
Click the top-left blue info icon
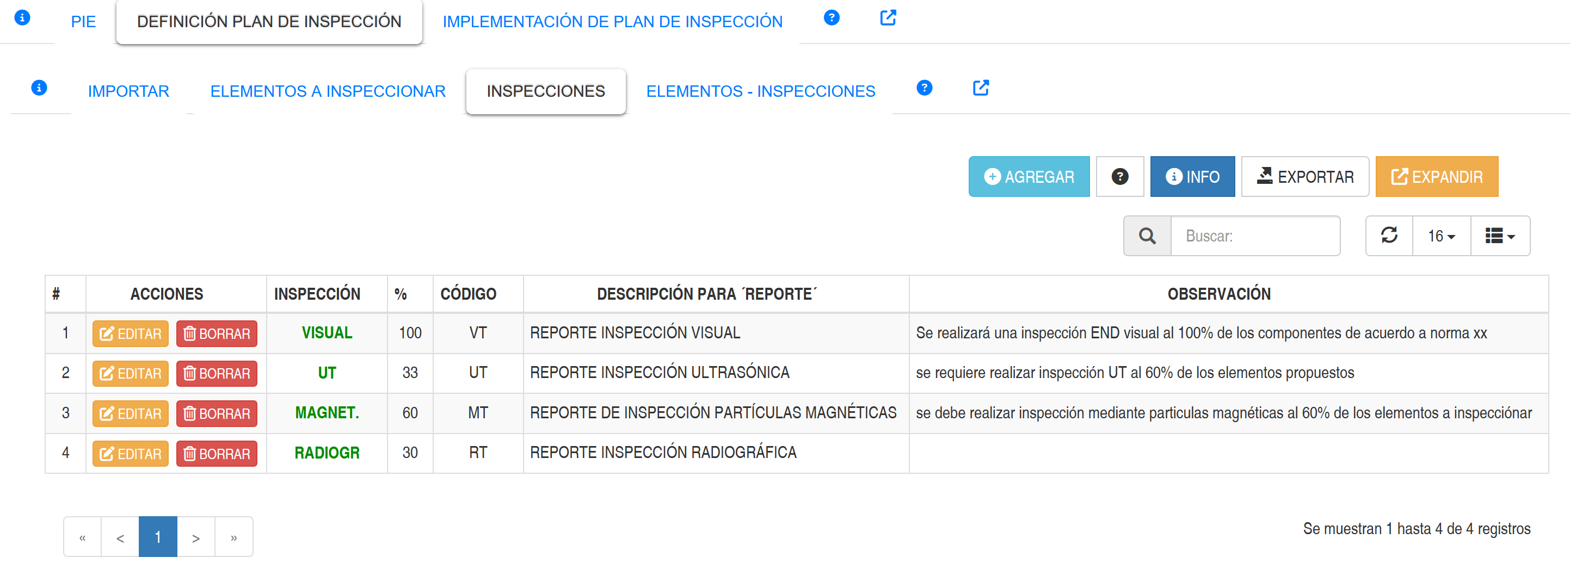[22, 17]
